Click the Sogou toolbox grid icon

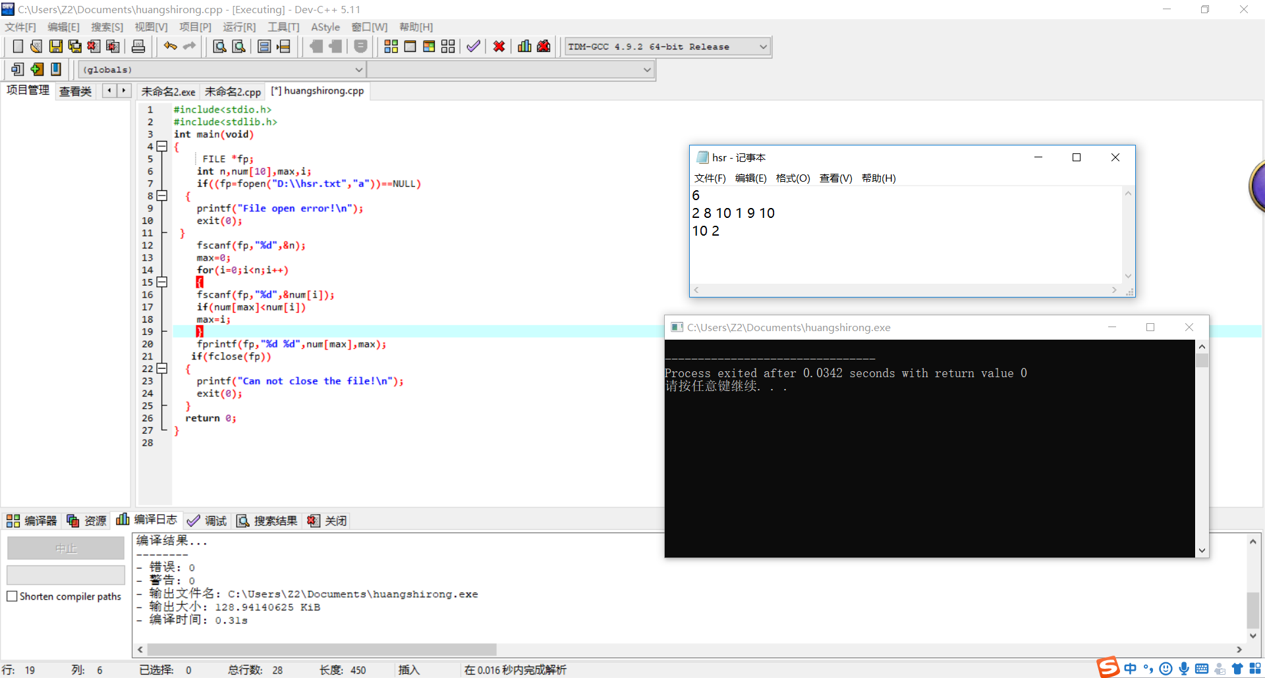pos(1255,669)
